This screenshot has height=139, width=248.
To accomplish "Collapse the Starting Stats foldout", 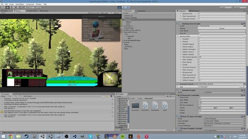I will pos(178,36).
